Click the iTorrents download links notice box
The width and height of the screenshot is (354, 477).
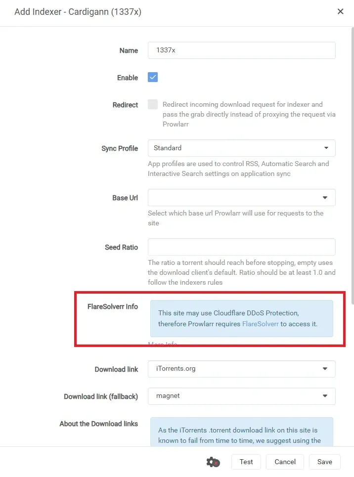point(241,433)
